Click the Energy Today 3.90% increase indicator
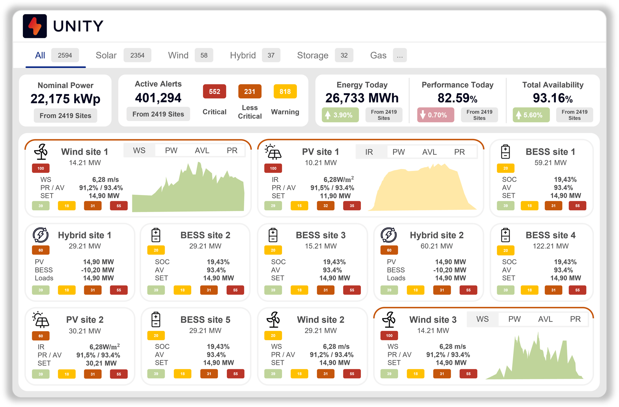The width and height of the screenshot is (619, 407). coord(340,115)
